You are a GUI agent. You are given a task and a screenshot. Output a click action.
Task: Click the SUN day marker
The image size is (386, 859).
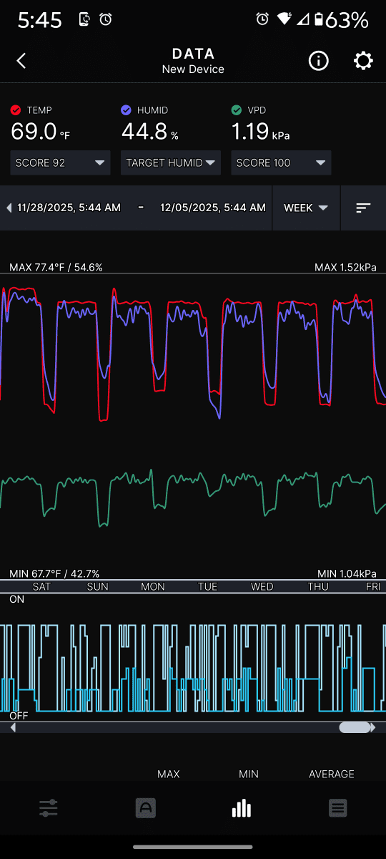click(98, 586)
